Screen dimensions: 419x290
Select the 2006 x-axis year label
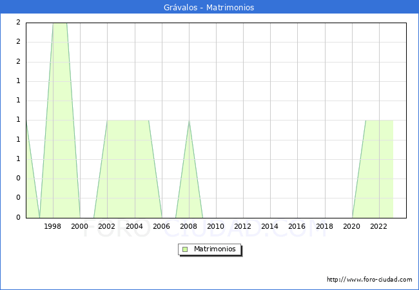click(161, 226)
